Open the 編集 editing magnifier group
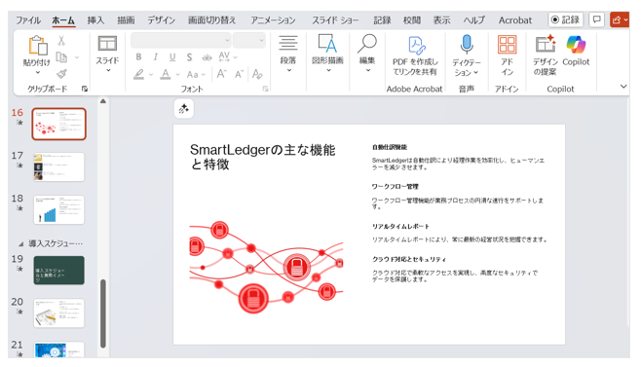 [367, 54]
